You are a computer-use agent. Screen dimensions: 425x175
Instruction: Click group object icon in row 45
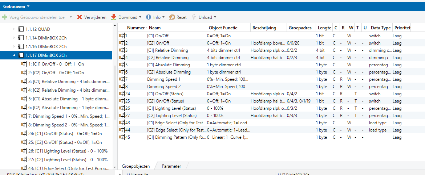[x=122, y=137]
